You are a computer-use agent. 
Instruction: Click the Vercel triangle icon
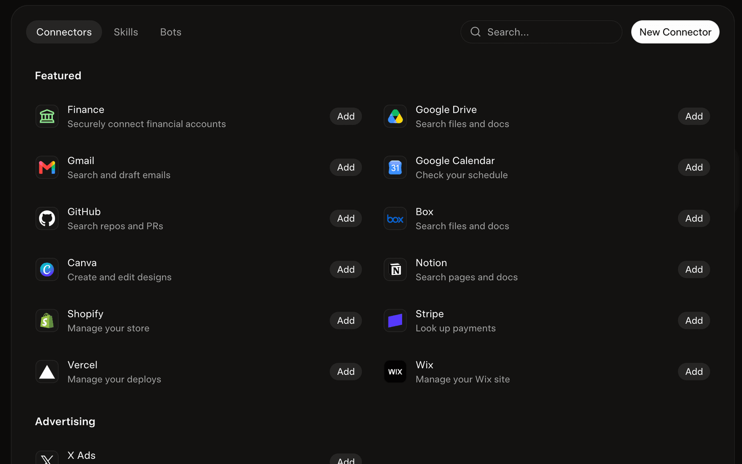[x=47, y=372]
